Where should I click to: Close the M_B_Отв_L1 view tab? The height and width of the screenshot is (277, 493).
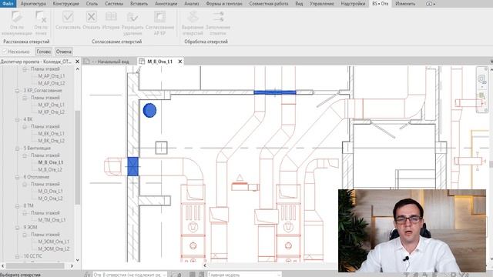180,62
